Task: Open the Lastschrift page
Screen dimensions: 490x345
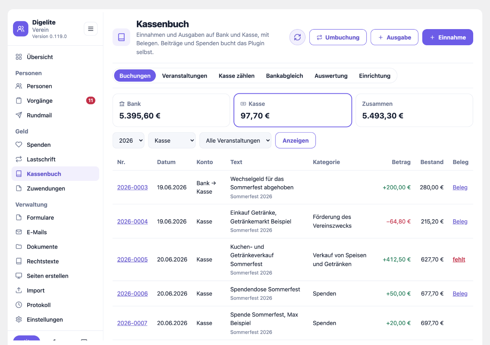Action: pos(55,159)
